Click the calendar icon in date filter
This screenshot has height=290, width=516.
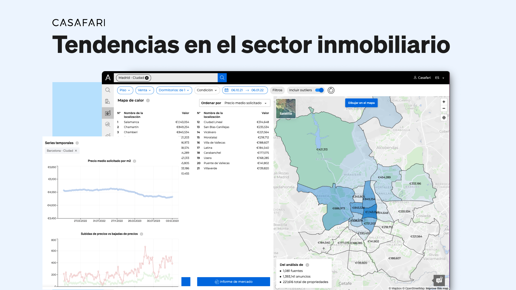pyautogui.click(x=227, y=90)
